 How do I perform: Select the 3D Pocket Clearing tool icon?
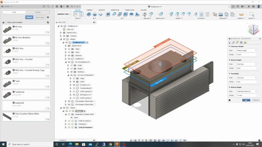coord(114,14)
